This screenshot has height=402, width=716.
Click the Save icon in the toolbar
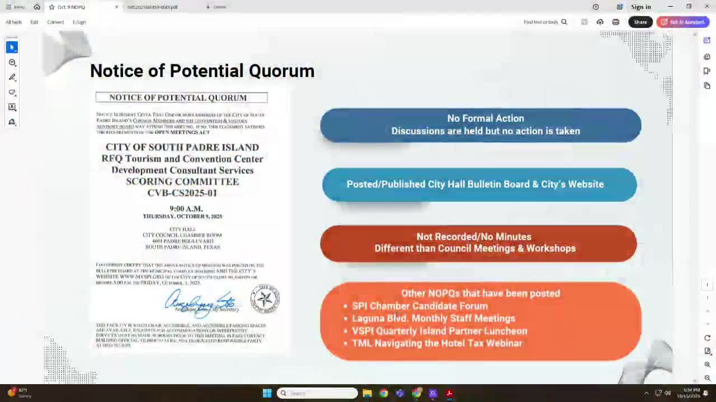pyautogui.click(x=584, y=22)
